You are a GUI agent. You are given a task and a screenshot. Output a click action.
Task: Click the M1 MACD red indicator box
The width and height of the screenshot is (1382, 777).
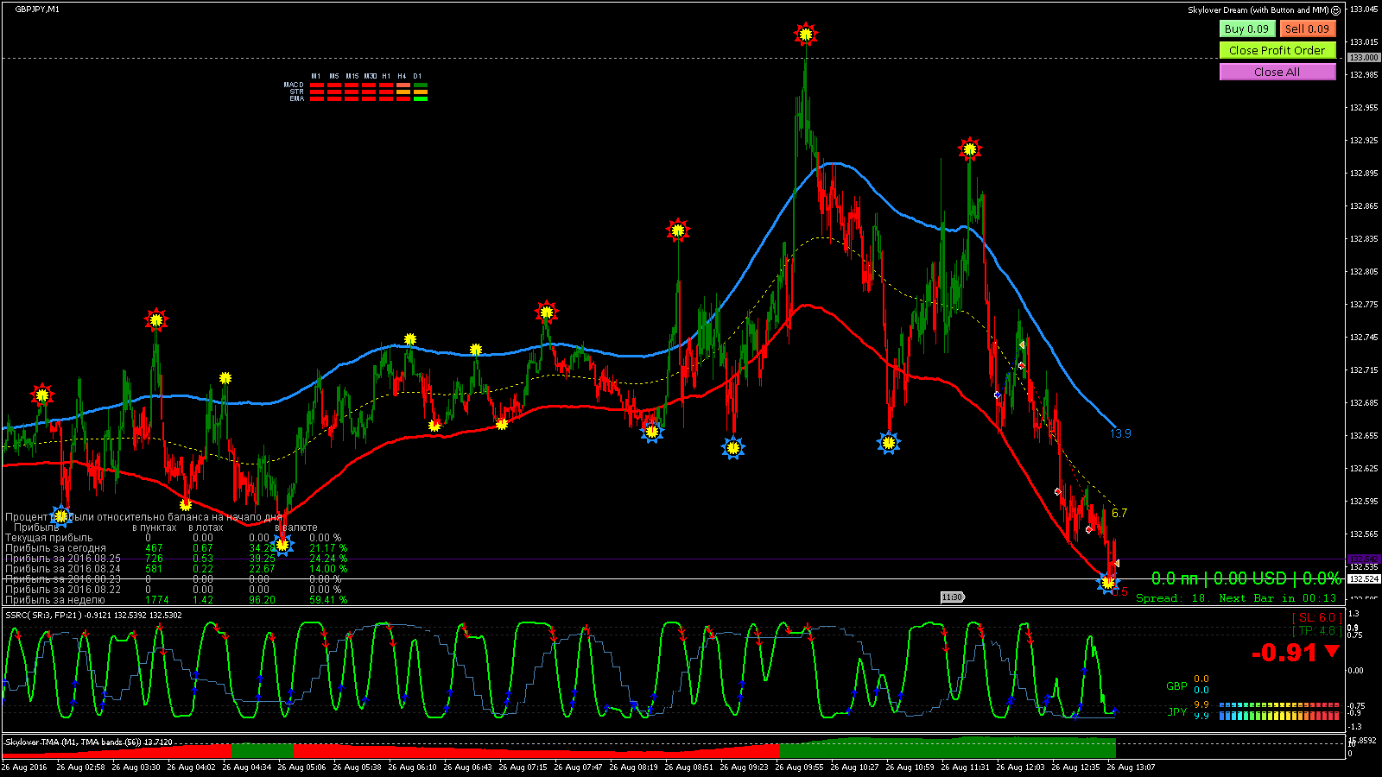tap(317, 85)
